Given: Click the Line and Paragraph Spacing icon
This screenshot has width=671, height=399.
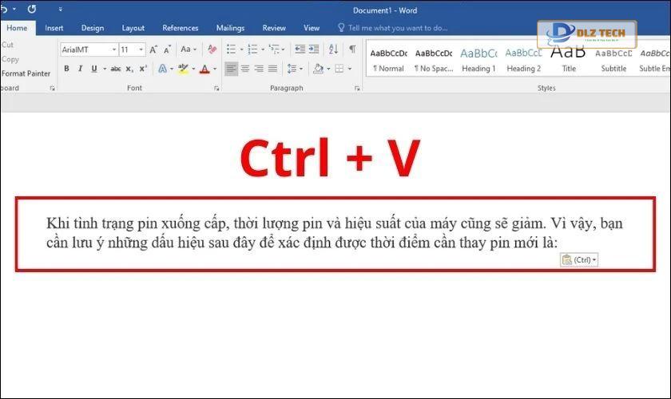Looking at the screenshot, I should [292, 69].
